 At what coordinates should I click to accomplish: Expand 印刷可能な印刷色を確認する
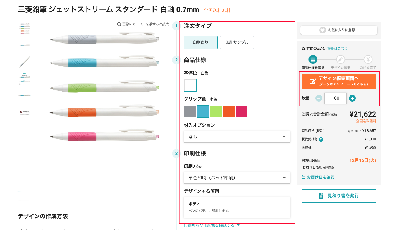(212, 225)
